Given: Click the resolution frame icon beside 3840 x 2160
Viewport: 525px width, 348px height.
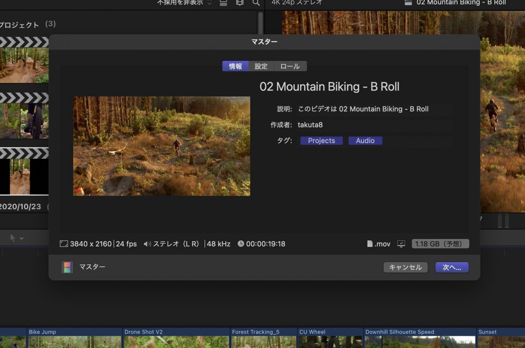Looking at the screenshot, I should click(x=64, y=244).
